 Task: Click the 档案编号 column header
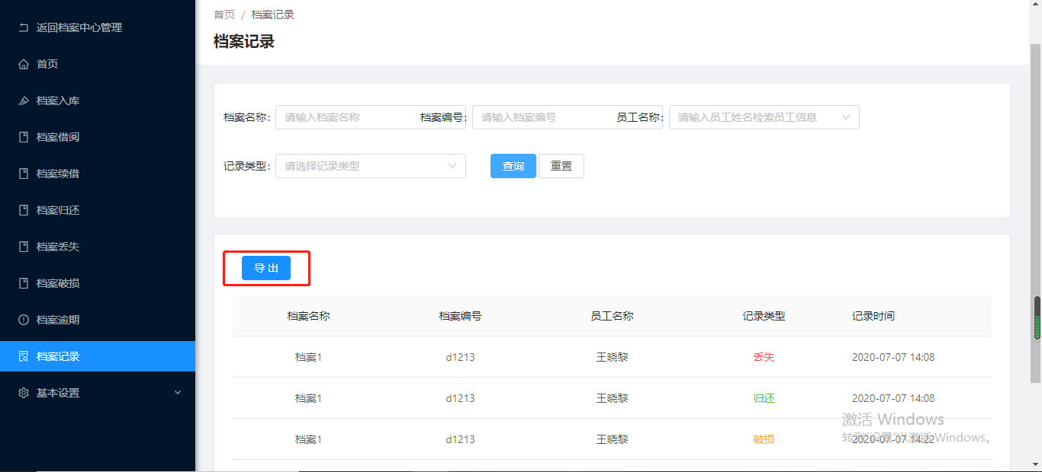(x=460, y=316)
